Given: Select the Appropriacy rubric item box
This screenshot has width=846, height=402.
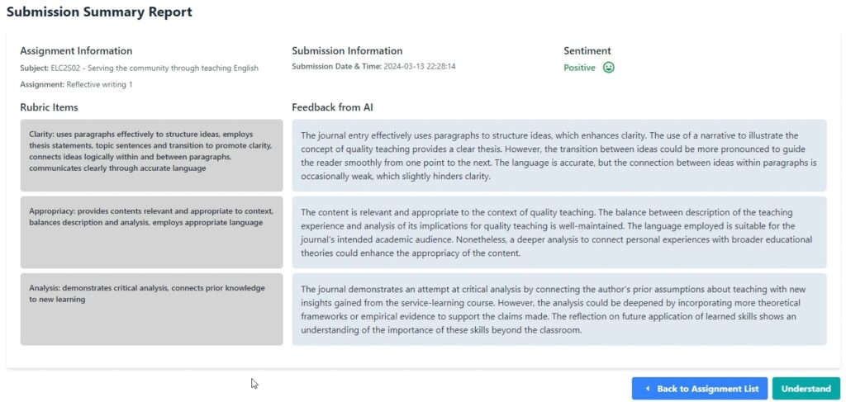Looking at the screenshot, I should [x=151, y=232].
